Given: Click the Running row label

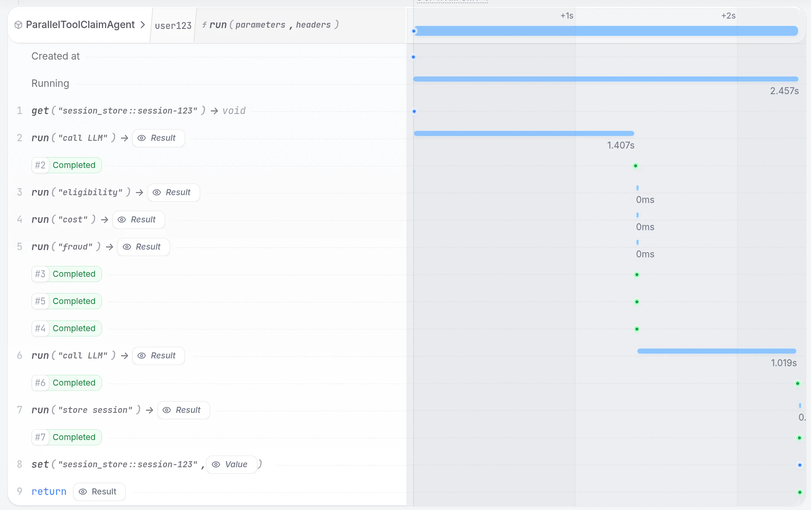Looking at the screenshot, I should (50, 84).
